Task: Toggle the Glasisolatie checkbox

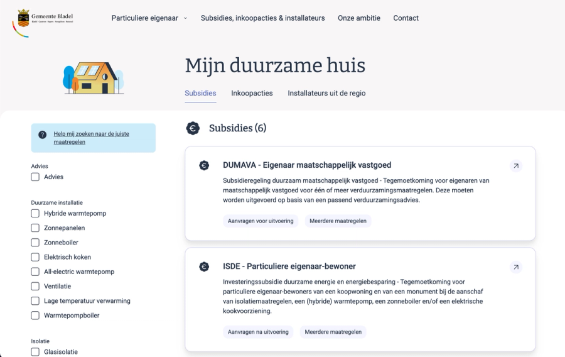Action: (35, 352)
